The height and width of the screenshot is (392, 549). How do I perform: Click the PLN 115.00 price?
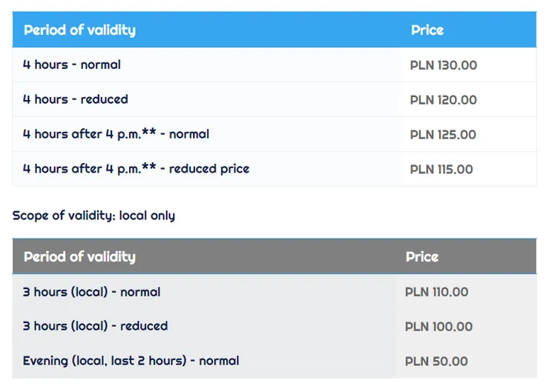click(441, 170)
